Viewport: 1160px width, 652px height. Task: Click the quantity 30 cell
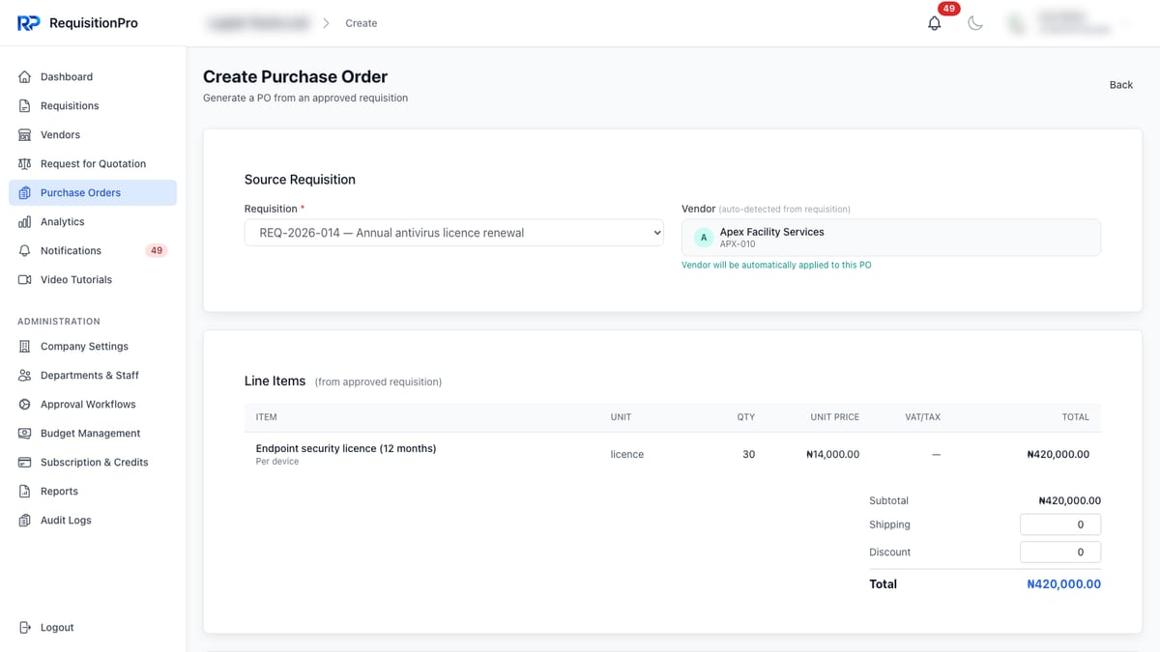748,454
